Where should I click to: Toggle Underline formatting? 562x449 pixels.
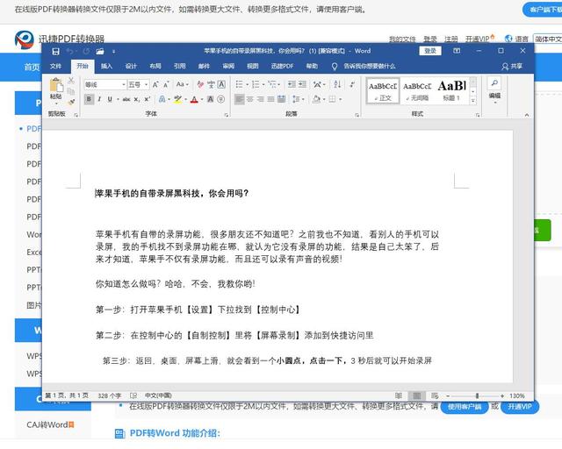coord(110,99)
